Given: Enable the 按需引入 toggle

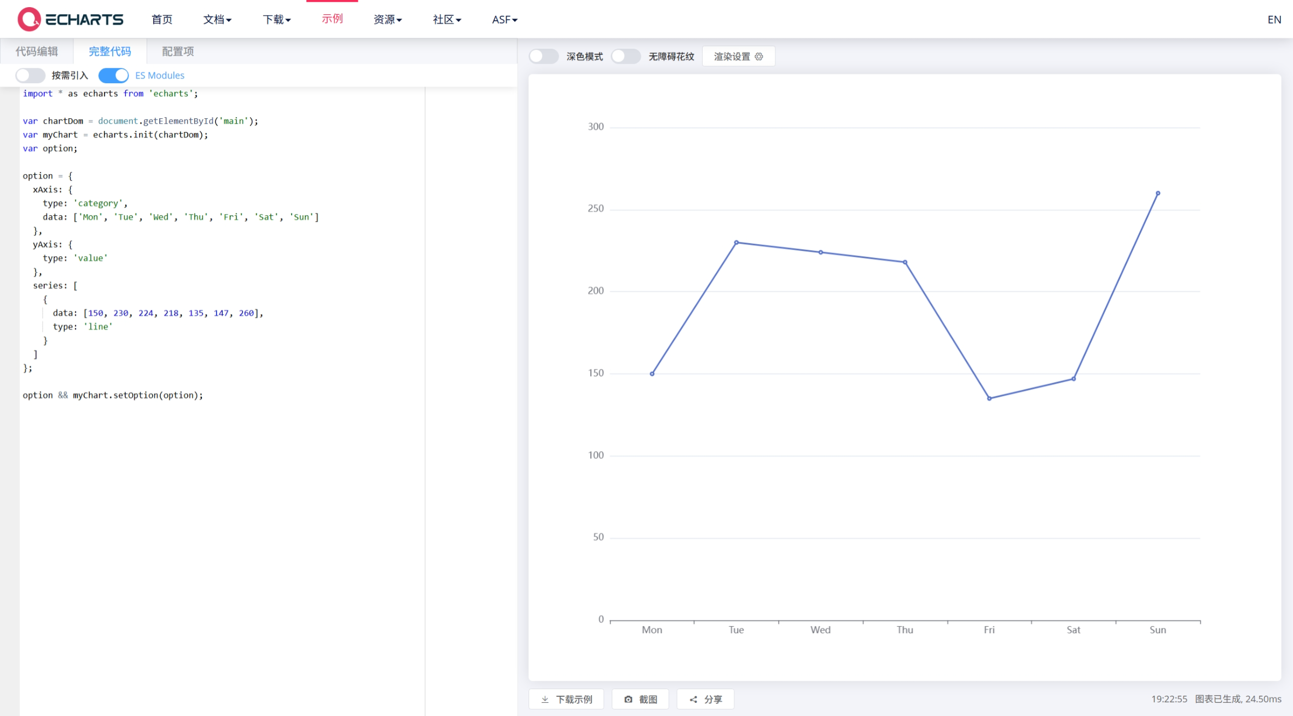Looking at the screenshot, I should 30,75.
